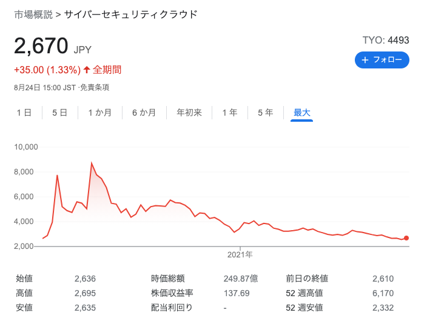Click the red endpoint dot on the chart
Viewport: 427px width, 321px height.
point(406,238)
